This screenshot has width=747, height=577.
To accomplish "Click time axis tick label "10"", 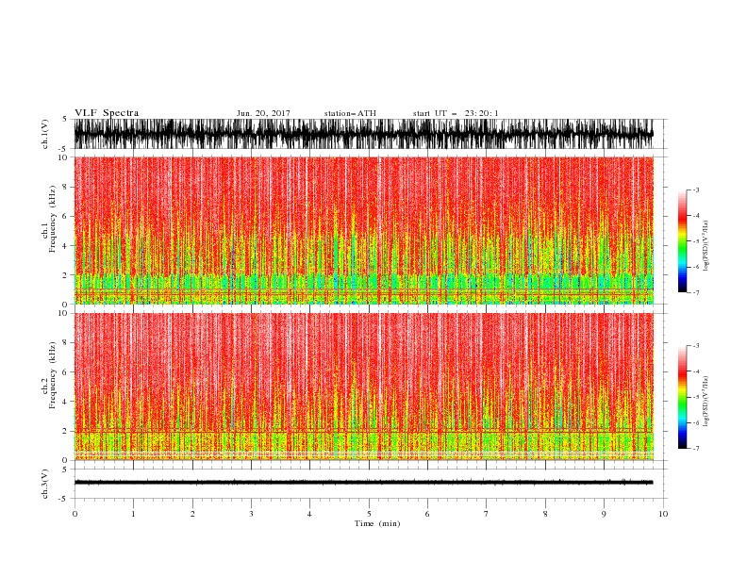I will click(x=663, y=514).
